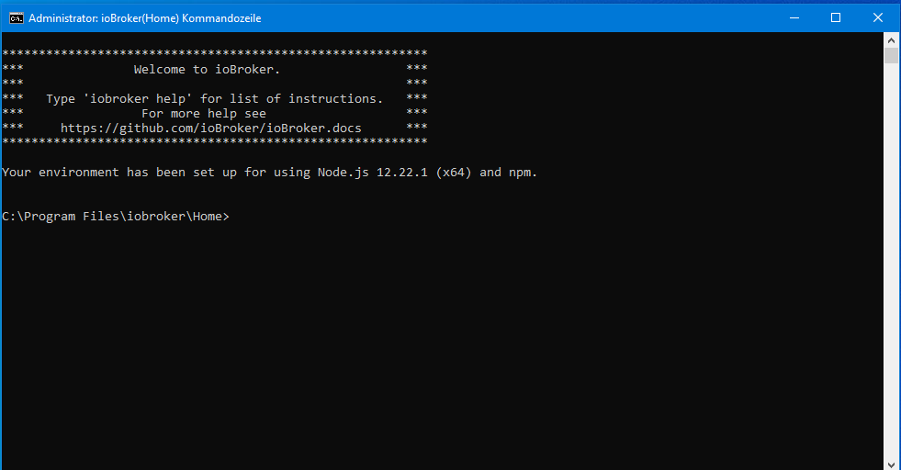Click the 'For more help see' text
Image resolution: width=901 pixels, height=470 pixels.
click(x=203, y=113)
